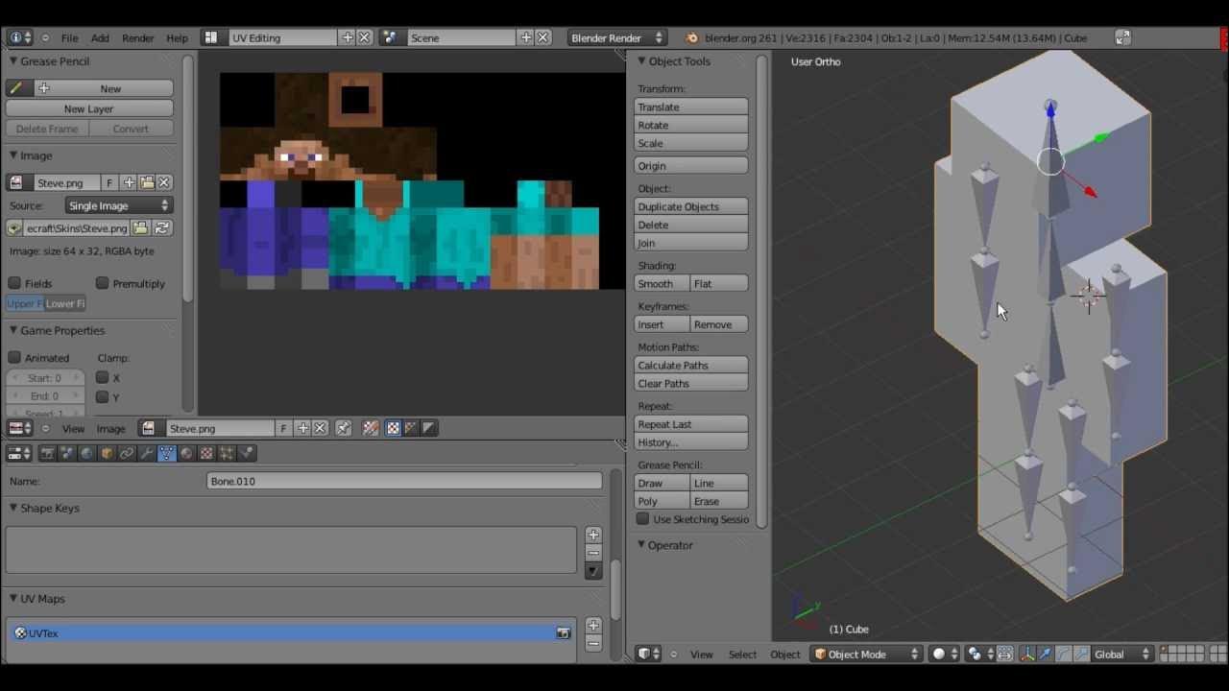
Task: Toggle fake user F next to Steve.png in header
Action: tap(283, 428)
